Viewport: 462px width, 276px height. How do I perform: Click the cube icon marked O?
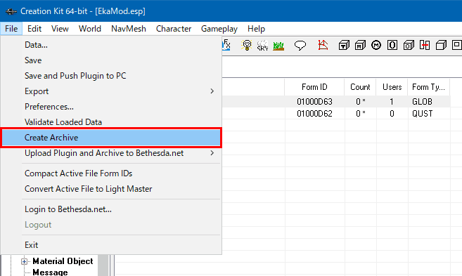point(409,46)
